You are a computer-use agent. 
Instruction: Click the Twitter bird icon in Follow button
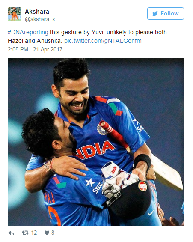click(155, 13)
